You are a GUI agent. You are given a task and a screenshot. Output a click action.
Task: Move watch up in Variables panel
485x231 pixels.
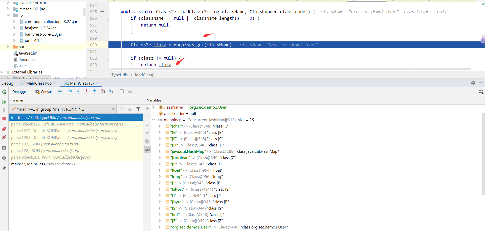147,125
